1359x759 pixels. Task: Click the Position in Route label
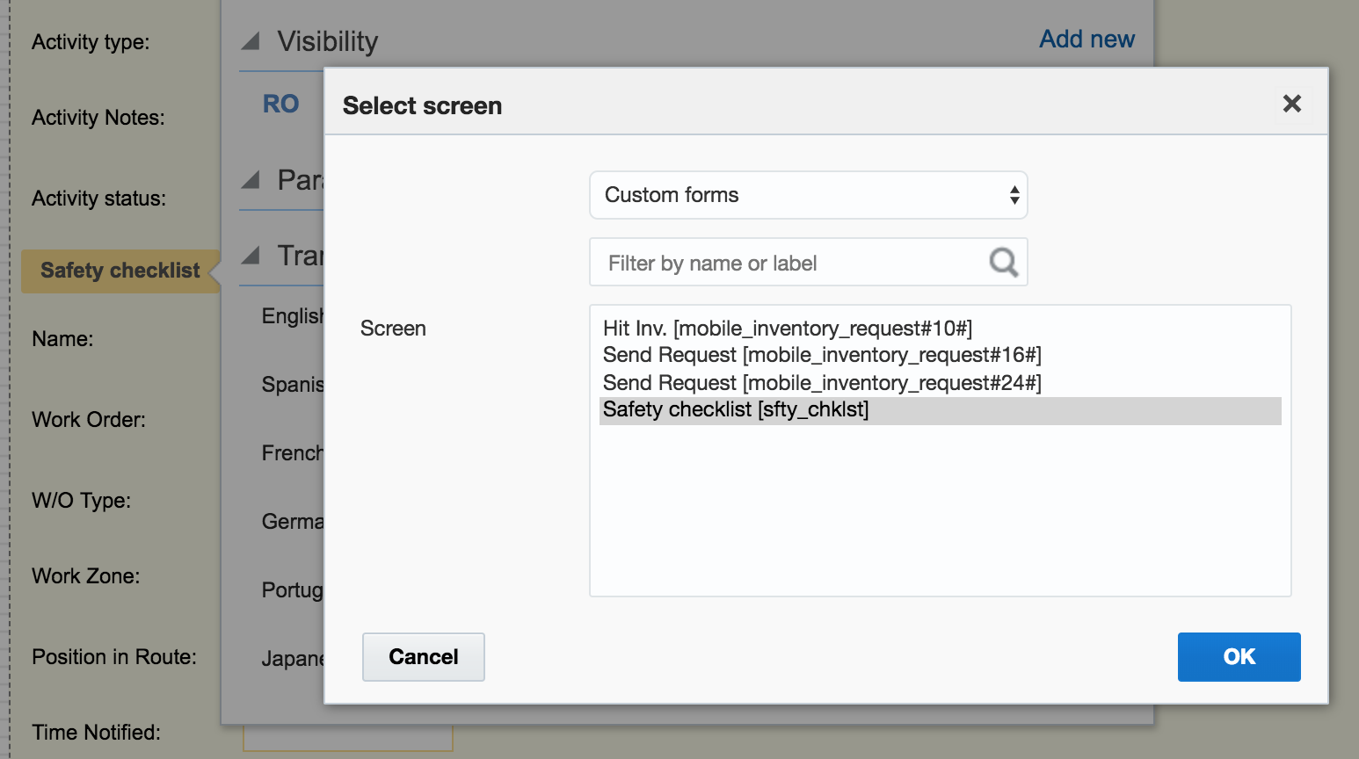click(x=114, y=657)
